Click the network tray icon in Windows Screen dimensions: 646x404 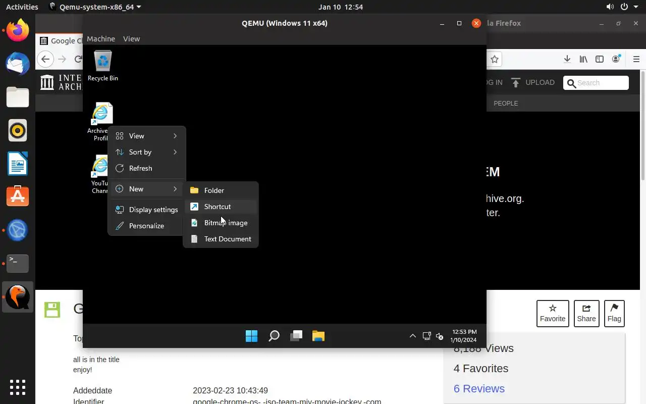click(426, 336)
